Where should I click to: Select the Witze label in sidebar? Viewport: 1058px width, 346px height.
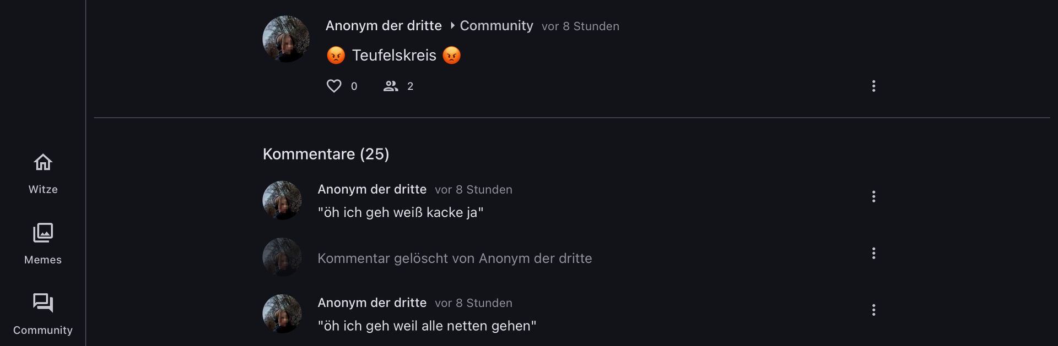point(43,189)
